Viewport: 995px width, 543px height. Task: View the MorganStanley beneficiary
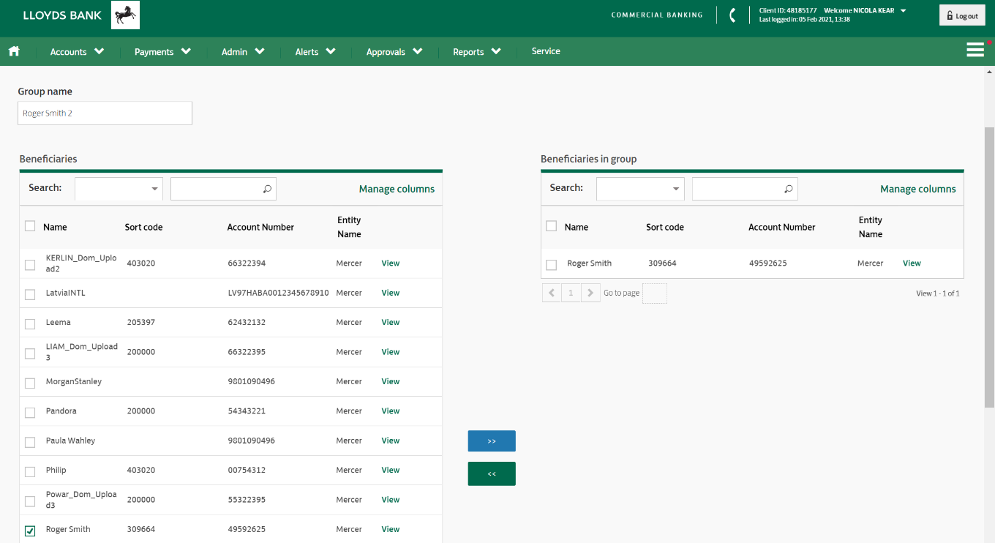[391, 381]
